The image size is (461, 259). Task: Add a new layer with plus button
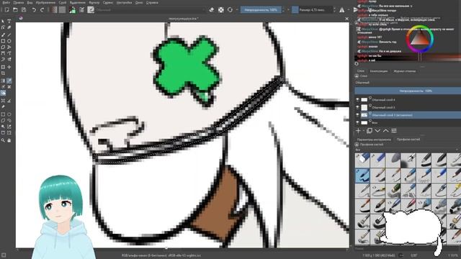358,131
